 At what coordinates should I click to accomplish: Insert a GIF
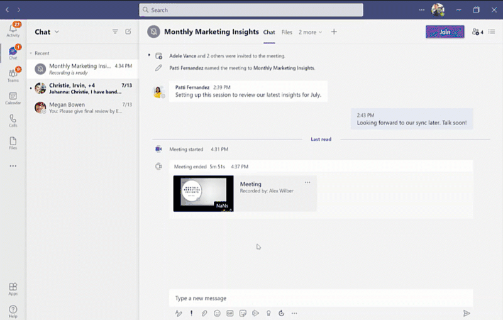click(230, 313)
